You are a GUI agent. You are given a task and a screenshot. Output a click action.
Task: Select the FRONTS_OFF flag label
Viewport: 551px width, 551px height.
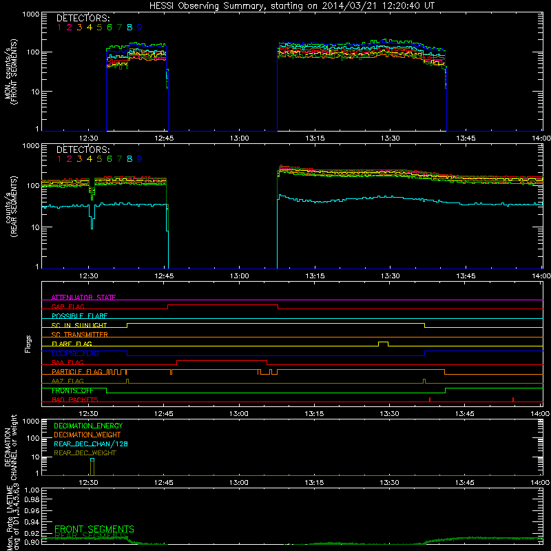pos(72,391)
